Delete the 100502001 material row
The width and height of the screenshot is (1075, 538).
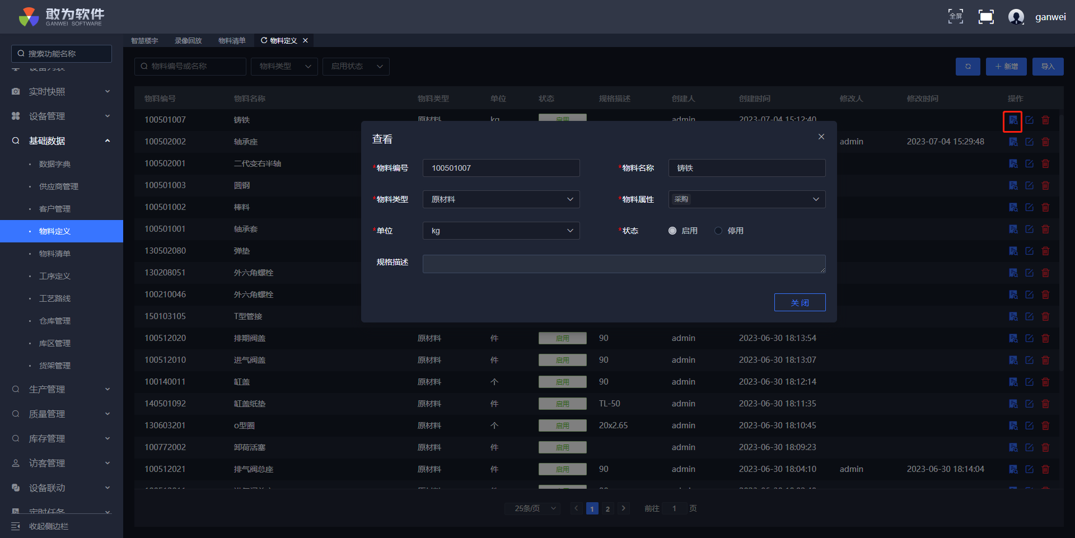tap(1045, 164)
